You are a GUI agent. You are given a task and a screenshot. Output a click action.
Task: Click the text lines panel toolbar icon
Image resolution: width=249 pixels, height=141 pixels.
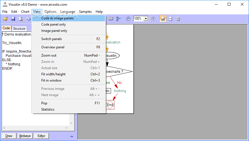tap(111, 19)
